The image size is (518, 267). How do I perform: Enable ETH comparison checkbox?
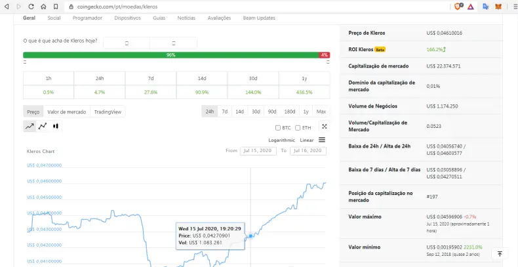click(x=298, y=127)
